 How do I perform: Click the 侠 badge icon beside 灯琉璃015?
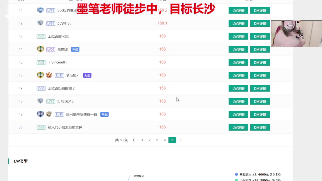tap(40, 101)
